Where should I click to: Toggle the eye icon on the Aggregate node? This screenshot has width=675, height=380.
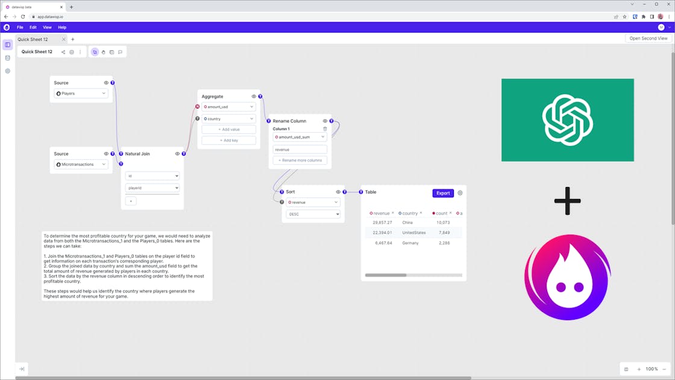tap(253, 95)
